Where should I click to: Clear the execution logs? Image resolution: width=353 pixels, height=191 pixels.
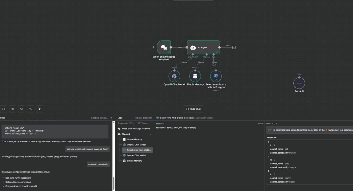pyautogui.click(x=143, y=118)
